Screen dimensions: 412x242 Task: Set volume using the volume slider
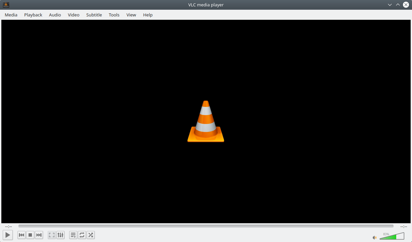click(x=393, y=236)
